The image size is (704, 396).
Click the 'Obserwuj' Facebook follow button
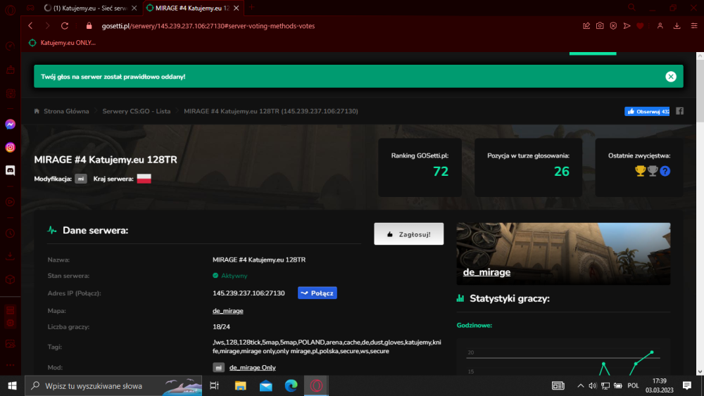pyautogui.click(x=646, y=111)
